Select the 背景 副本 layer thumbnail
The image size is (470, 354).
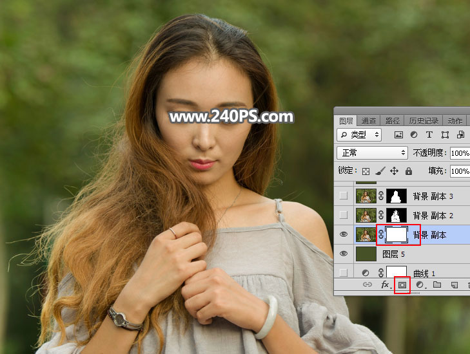[x=366, y=234]
